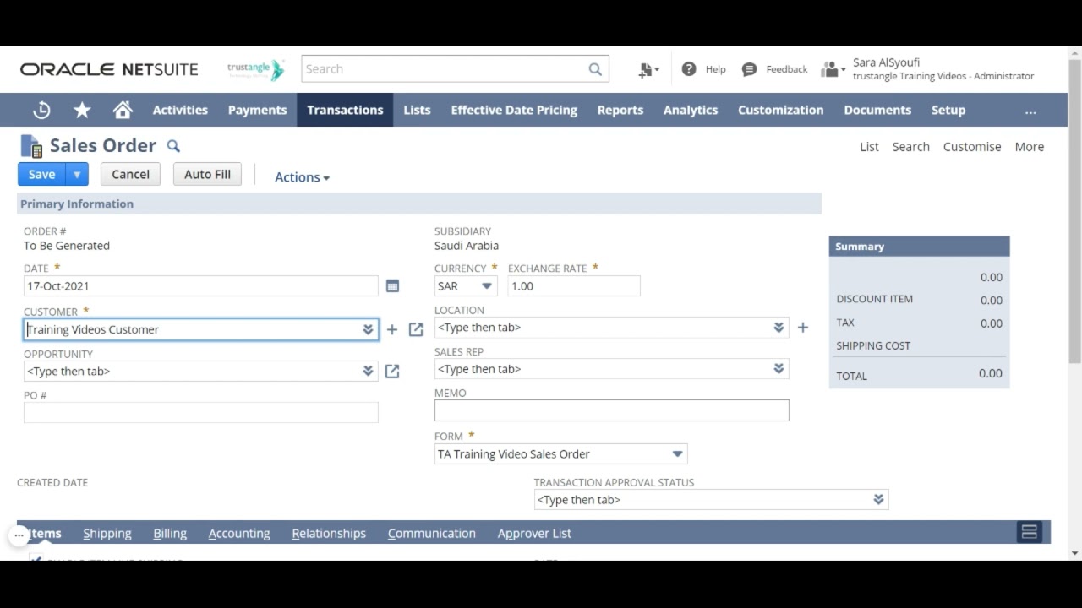
Task: Add new location with plus icon
Action: click(x=802, y=328)
